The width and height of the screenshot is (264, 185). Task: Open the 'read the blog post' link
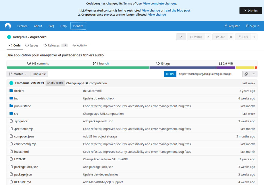177,11
